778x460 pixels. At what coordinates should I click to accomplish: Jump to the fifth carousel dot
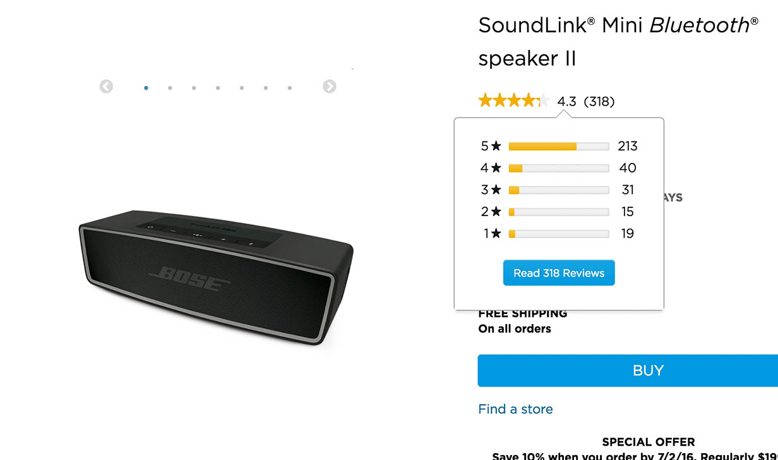(x=242, y=88)
